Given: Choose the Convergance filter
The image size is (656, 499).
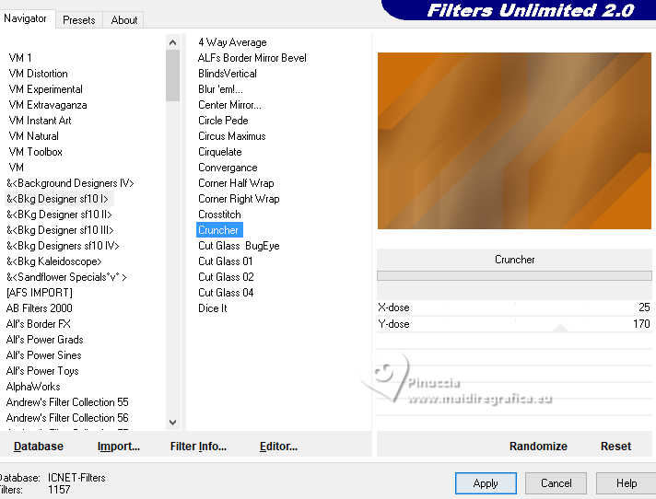Looking at the screenshot, I should (228, 168).
